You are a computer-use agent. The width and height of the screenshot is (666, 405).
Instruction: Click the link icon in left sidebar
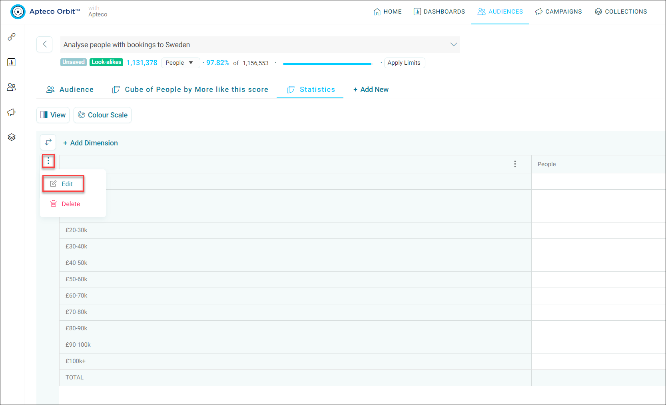(x=12, y=37)
